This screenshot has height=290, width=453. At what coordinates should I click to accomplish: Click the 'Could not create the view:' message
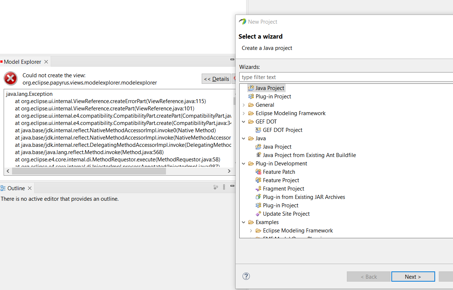(54, 75)
